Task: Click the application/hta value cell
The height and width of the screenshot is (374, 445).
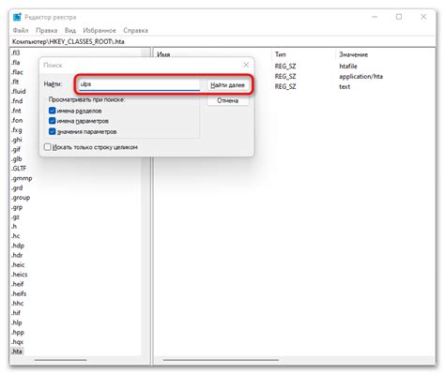Action: point(361,76)
